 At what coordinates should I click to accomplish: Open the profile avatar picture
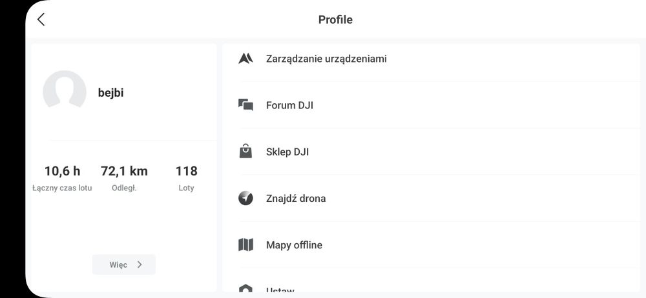tap(65, 92)
